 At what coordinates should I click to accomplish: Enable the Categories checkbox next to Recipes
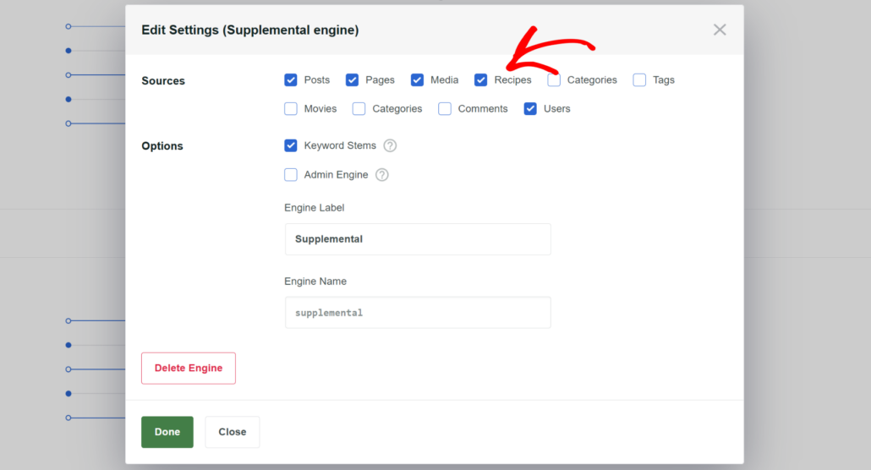click(554, 80)
